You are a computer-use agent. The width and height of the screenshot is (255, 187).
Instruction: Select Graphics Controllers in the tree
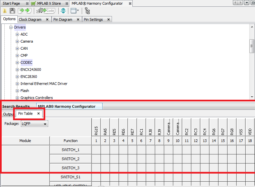point(37,98)
